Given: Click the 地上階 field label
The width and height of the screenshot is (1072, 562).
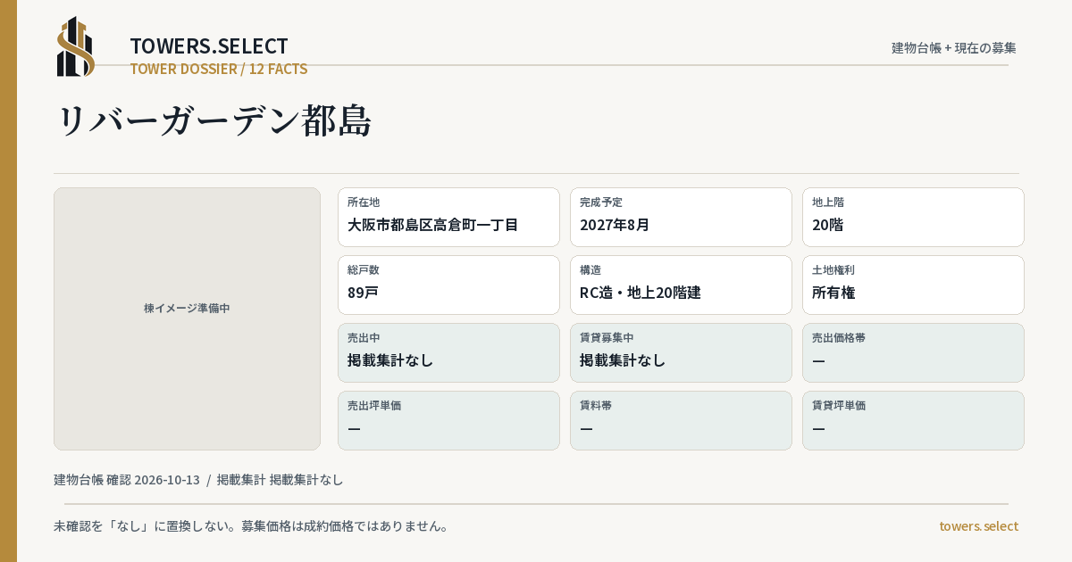Looking at the screenshot, I should (x=828, y=202).
